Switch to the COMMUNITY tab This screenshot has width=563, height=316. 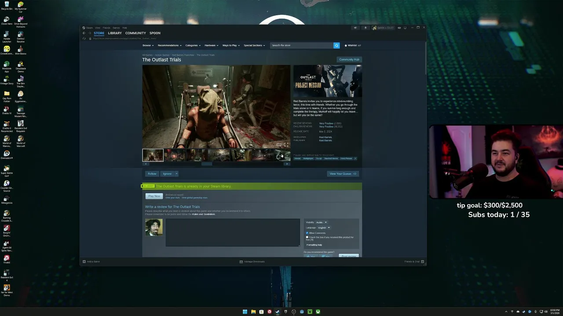(x=135, y=33)
